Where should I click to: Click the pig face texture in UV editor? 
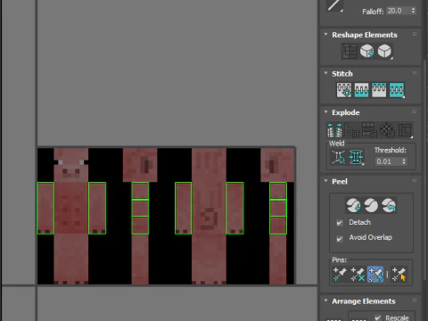point(71,165)
